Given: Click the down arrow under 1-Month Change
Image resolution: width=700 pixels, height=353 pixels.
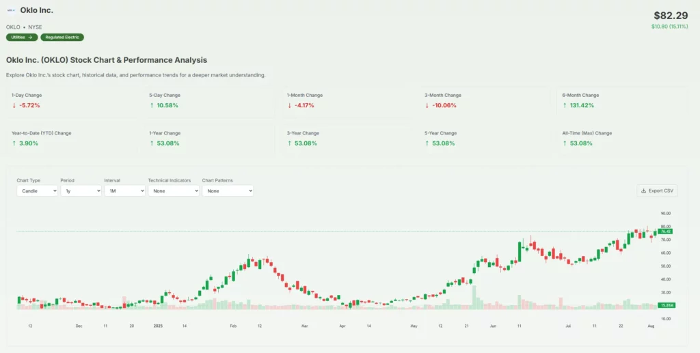Looking at the screenshot, I should click(290, 105).
